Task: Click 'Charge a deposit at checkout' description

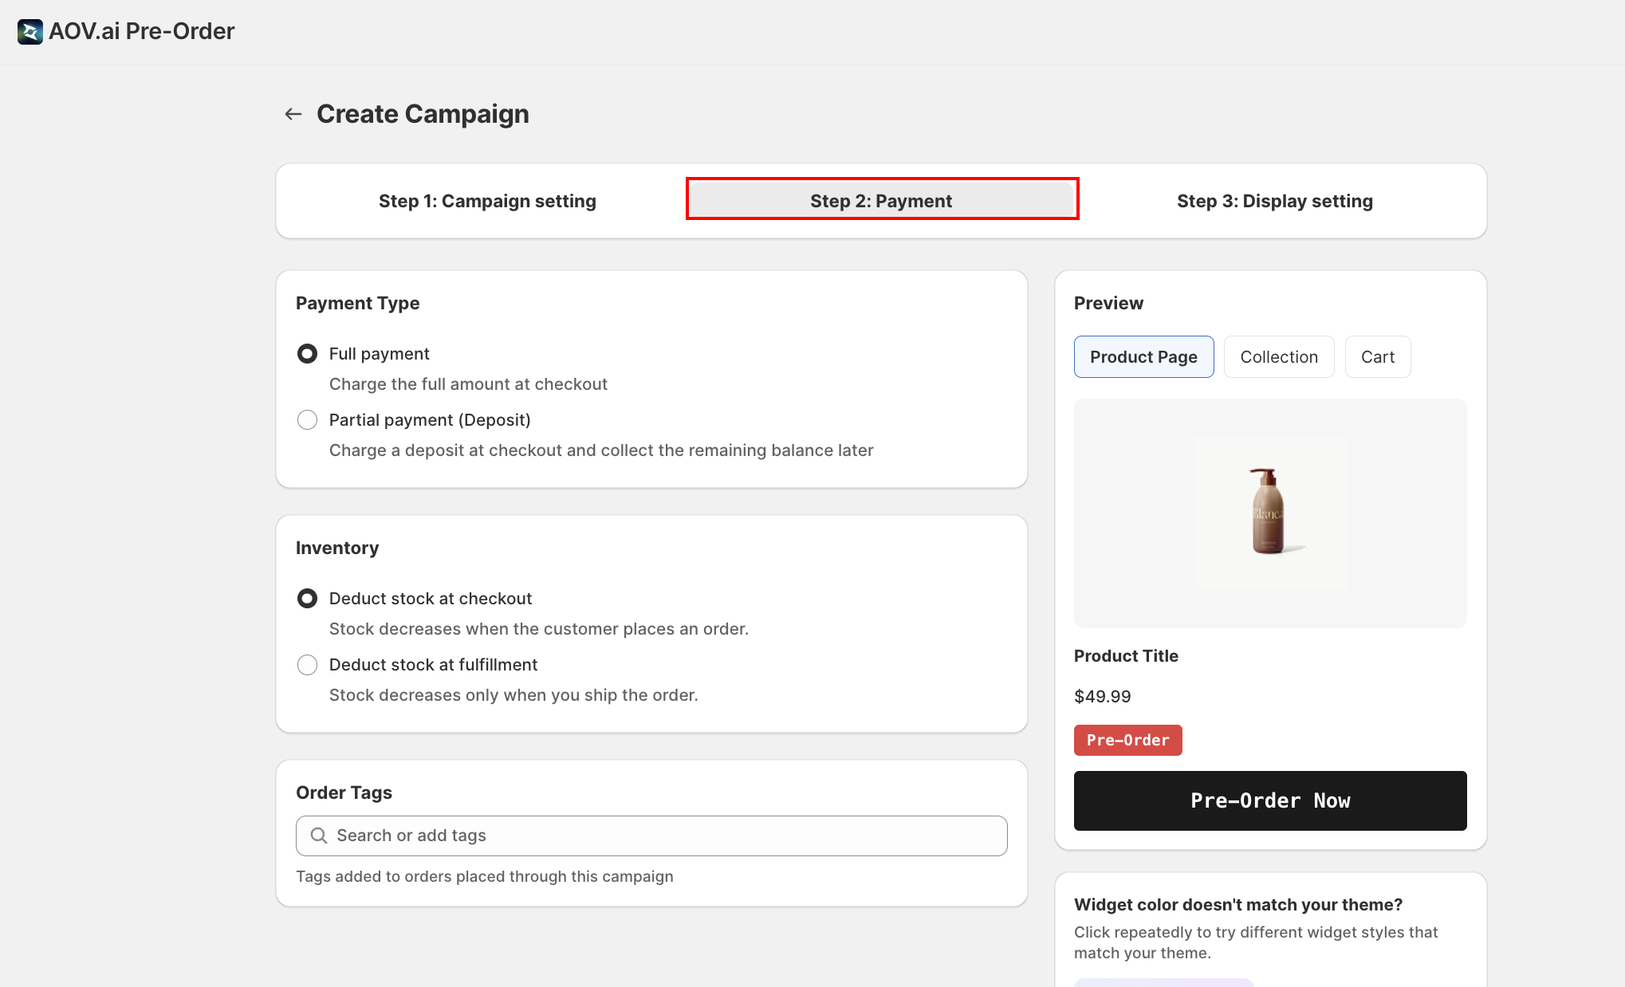Action: click(x=601, y=450)
